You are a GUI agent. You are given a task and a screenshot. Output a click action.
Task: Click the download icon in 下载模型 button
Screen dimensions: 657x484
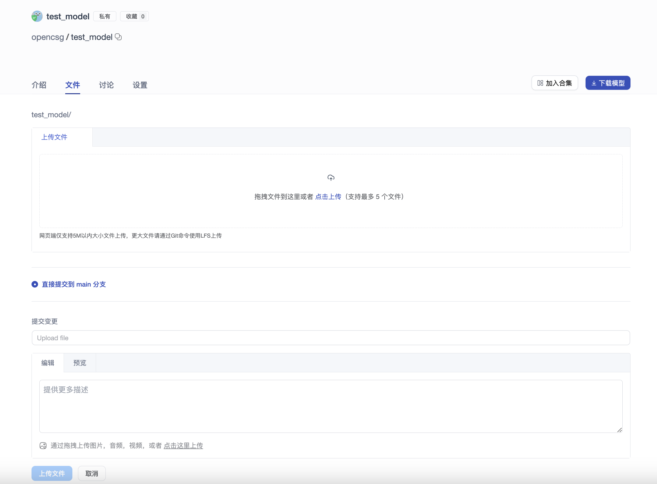click(x=594, y=83)
